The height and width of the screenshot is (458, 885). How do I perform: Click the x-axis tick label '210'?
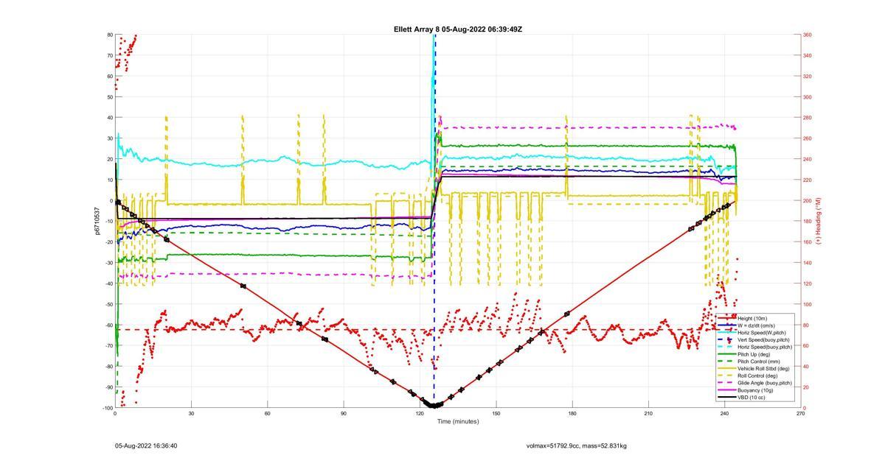click(x=648, y=414)
